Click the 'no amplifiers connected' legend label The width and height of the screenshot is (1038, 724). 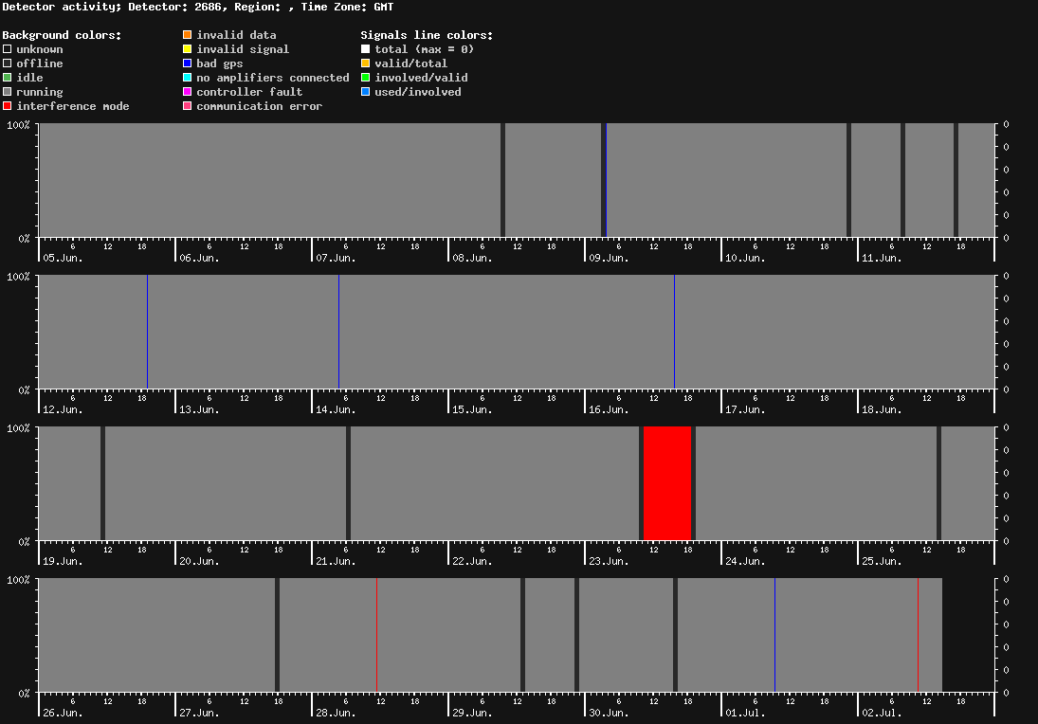[x=273, y=78]
